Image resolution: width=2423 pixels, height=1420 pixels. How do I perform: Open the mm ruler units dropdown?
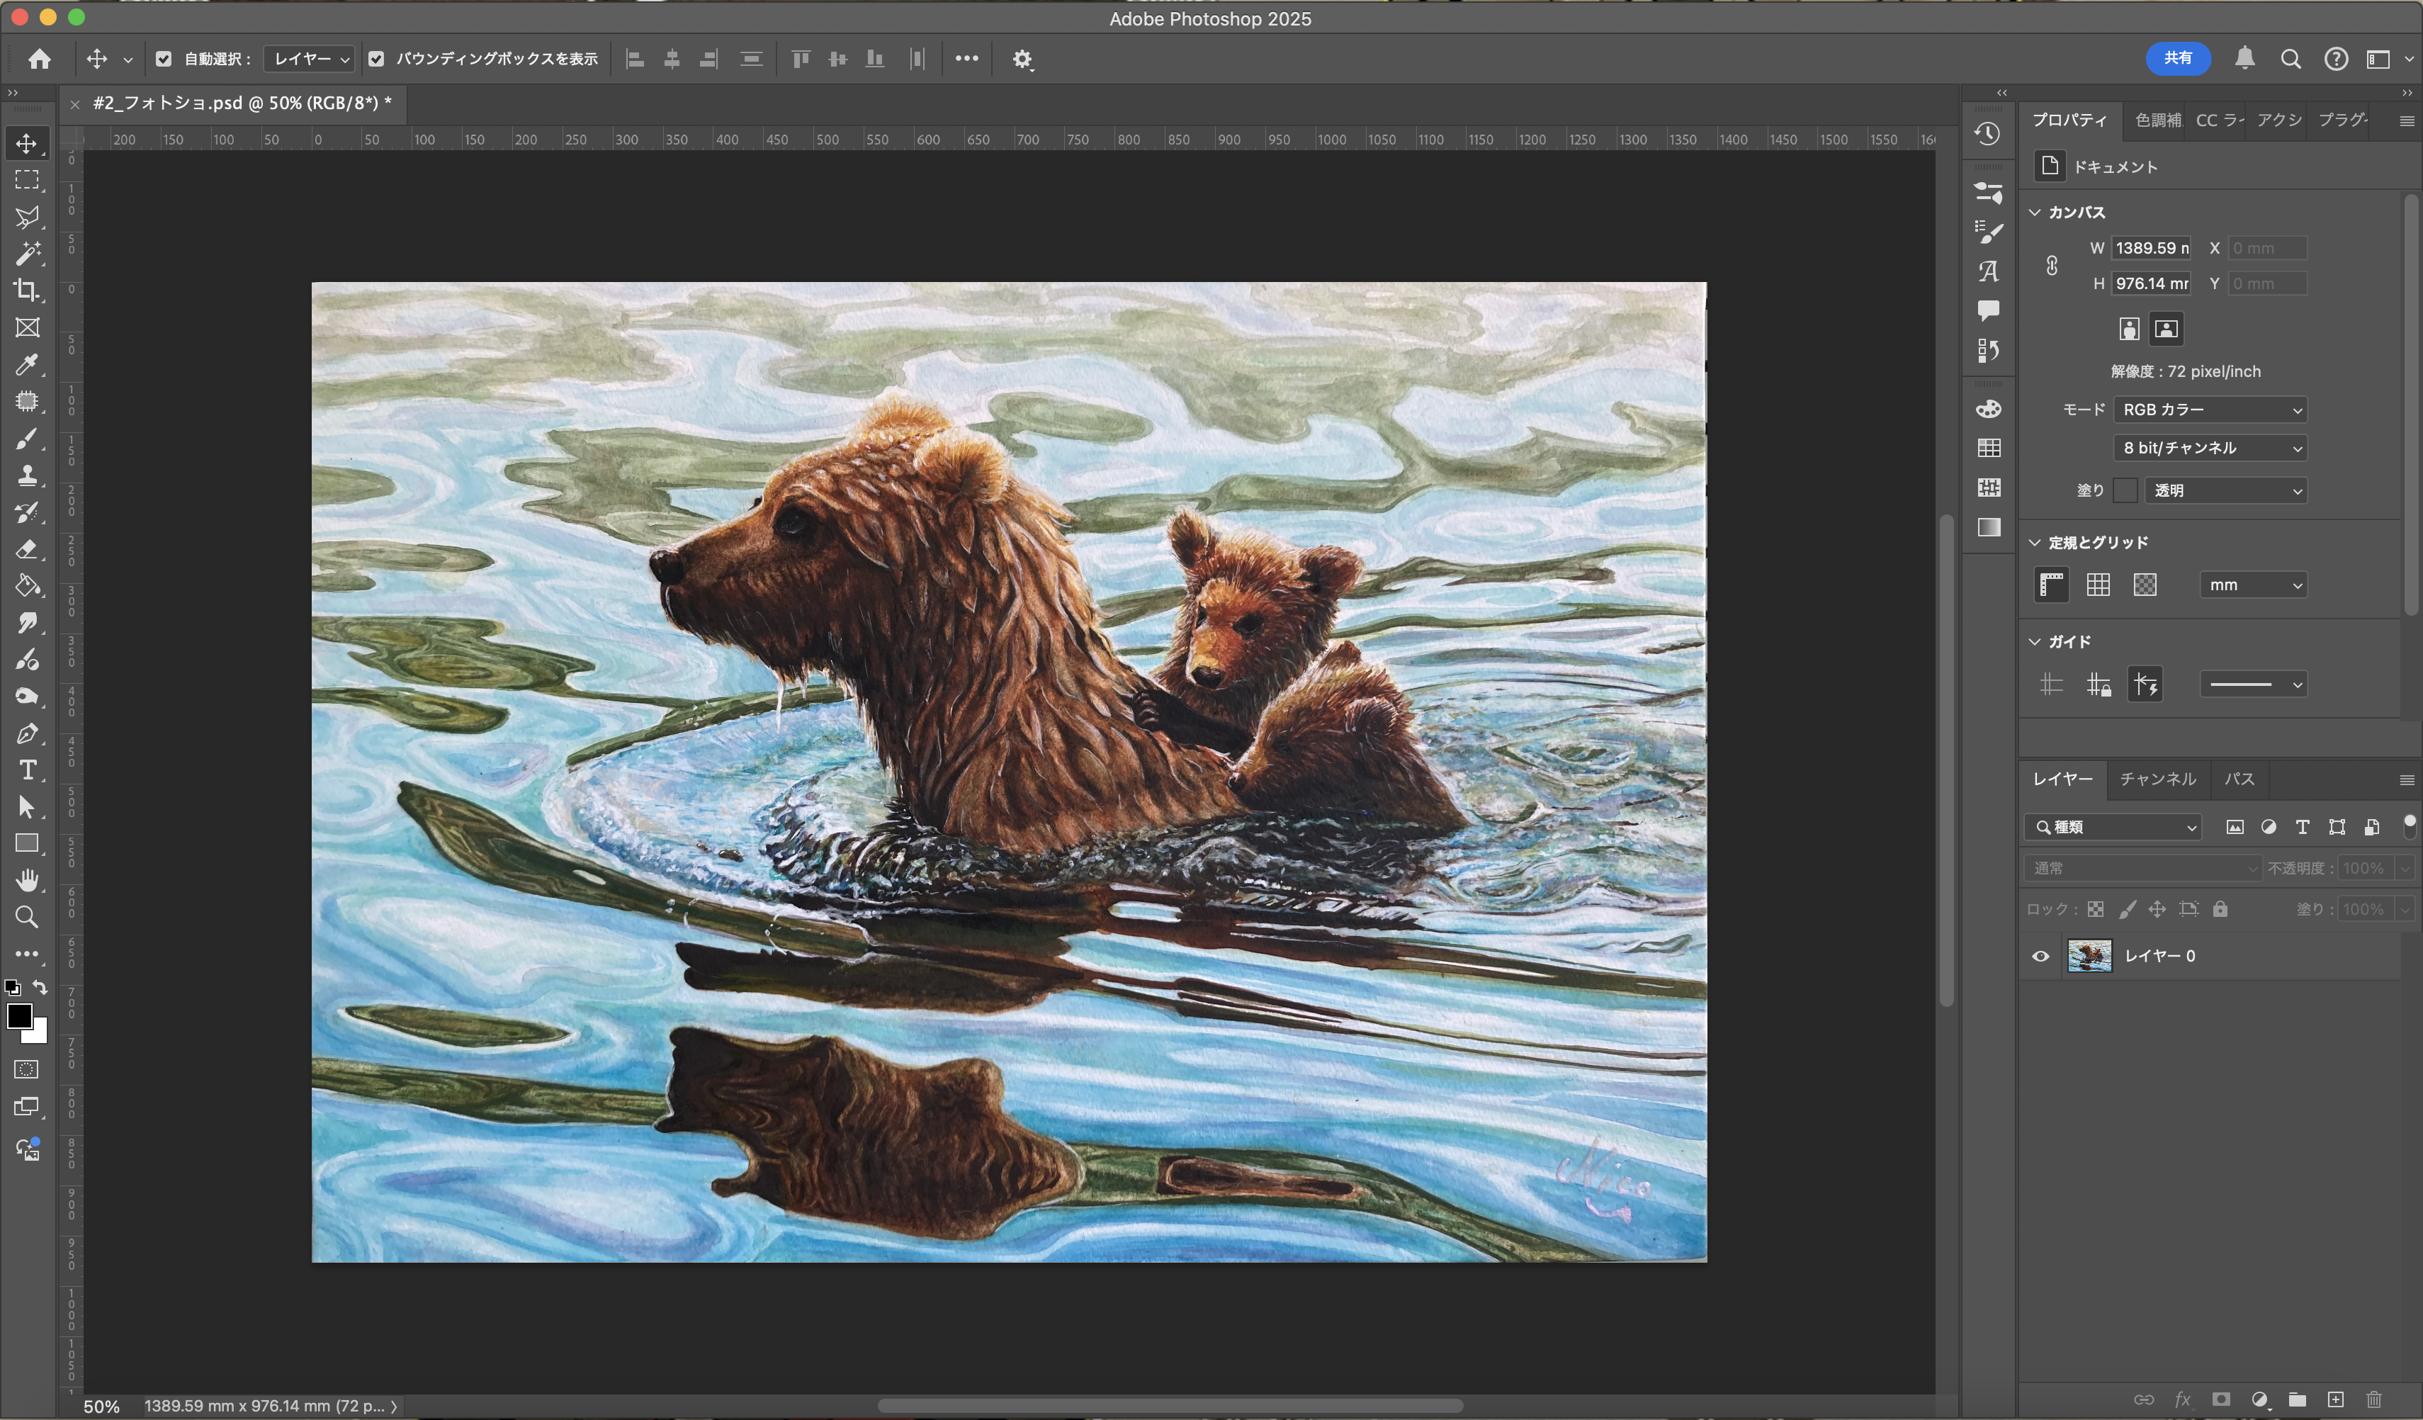coord(2253,585)
